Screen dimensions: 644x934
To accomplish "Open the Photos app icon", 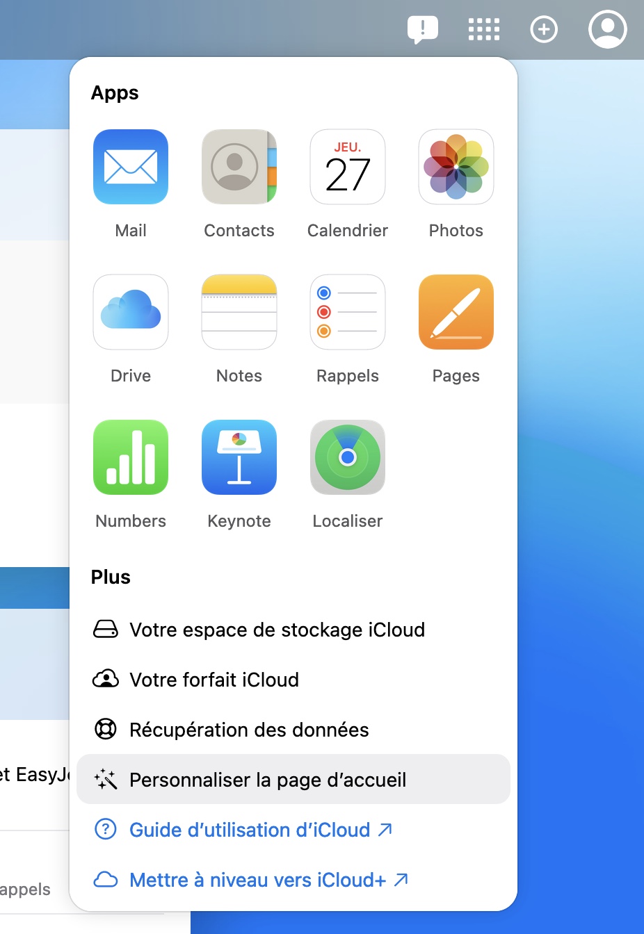I will (x=456, y=167).
